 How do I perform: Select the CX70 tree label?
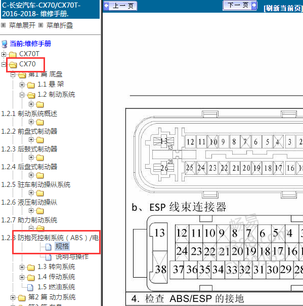[27, 64]
